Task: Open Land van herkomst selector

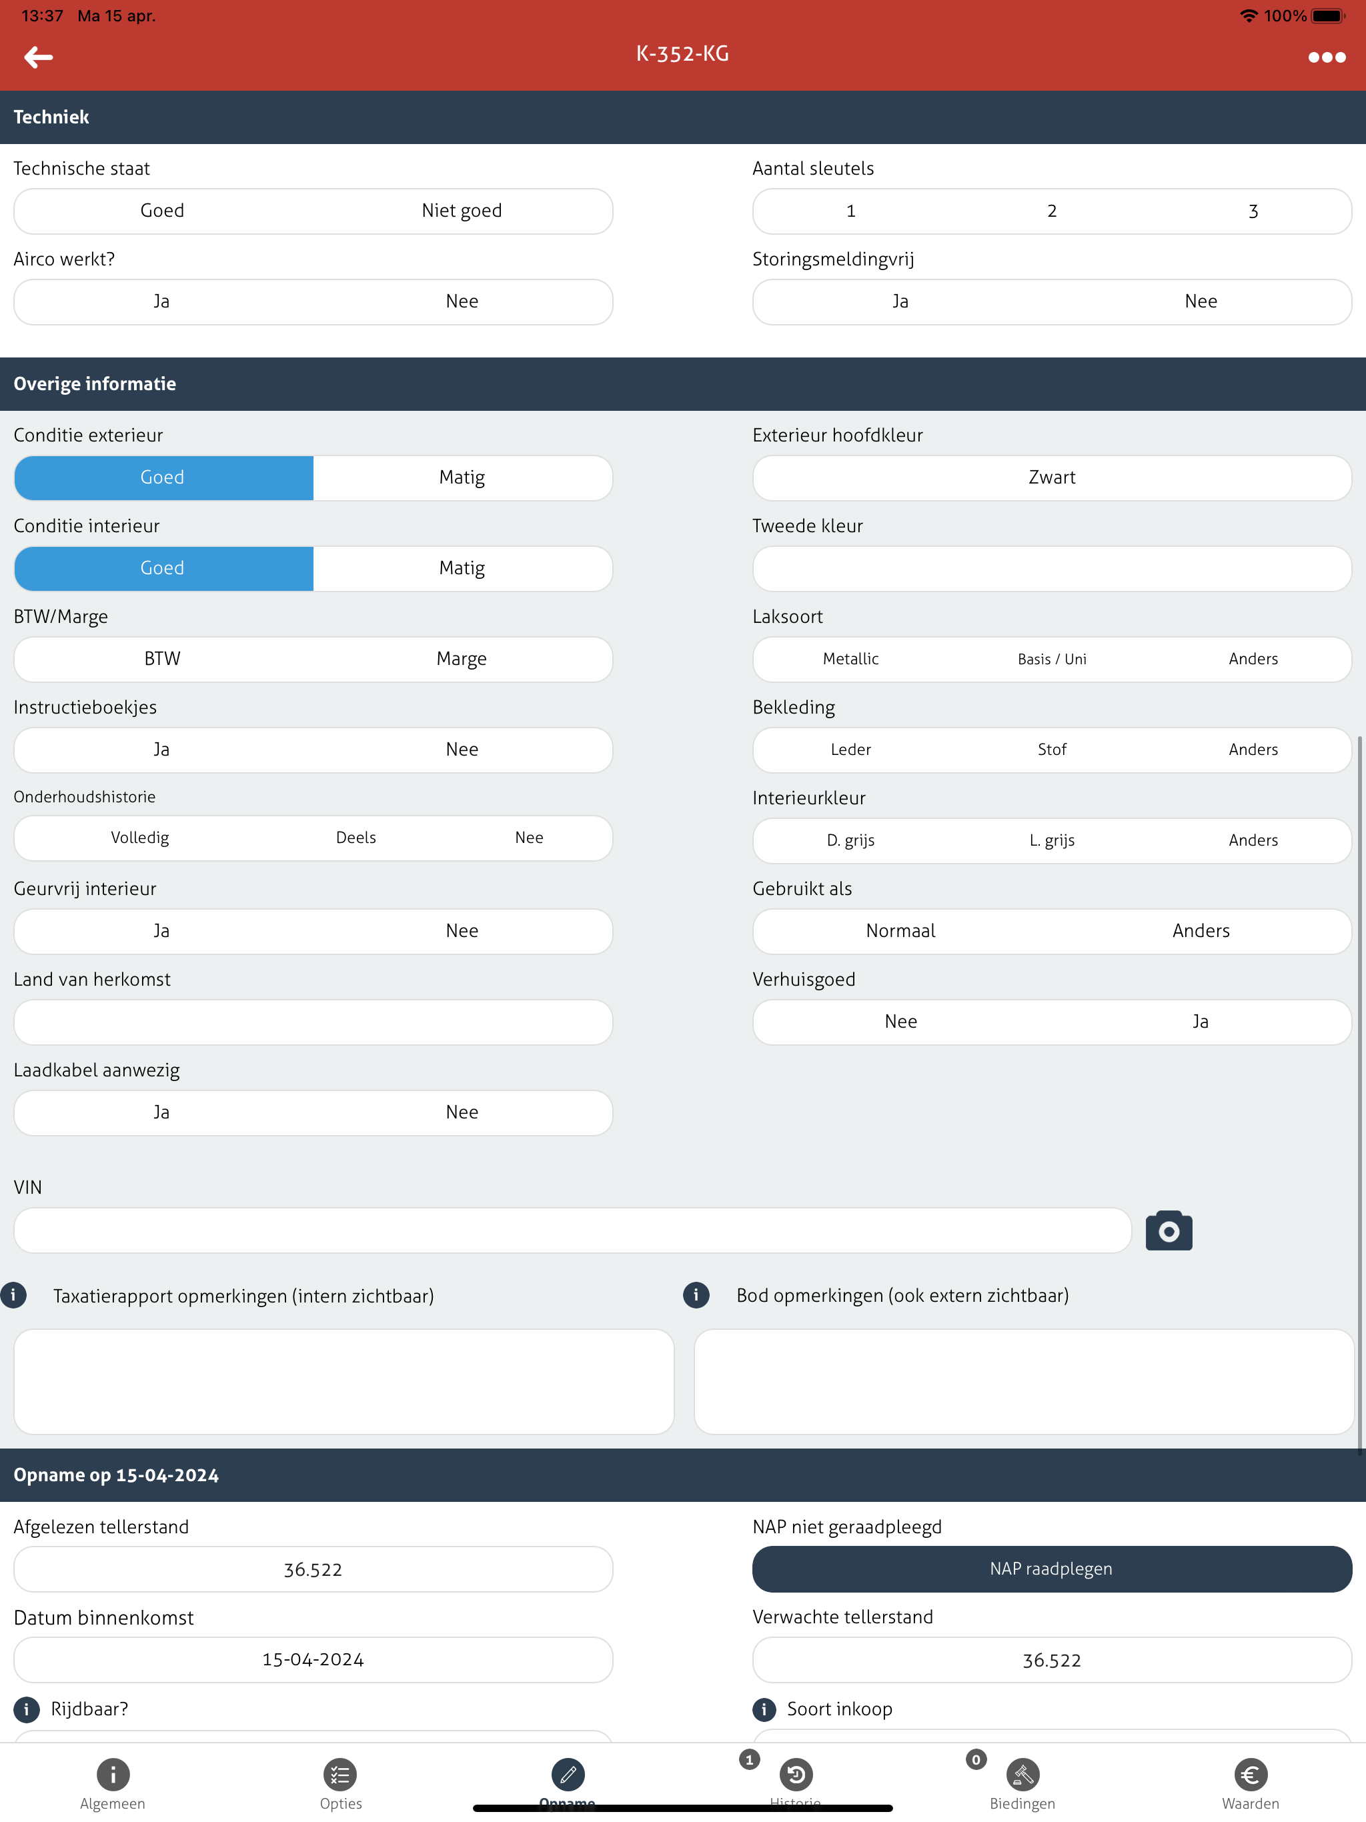Action: click(313, 1022)
